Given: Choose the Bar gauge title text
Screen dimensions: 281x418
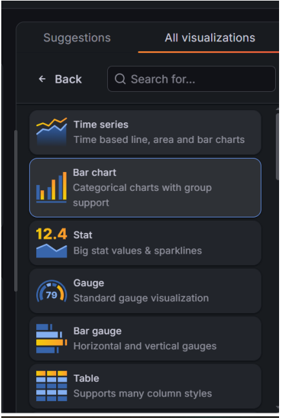Looking at the screenshot, I should [98, 331].
